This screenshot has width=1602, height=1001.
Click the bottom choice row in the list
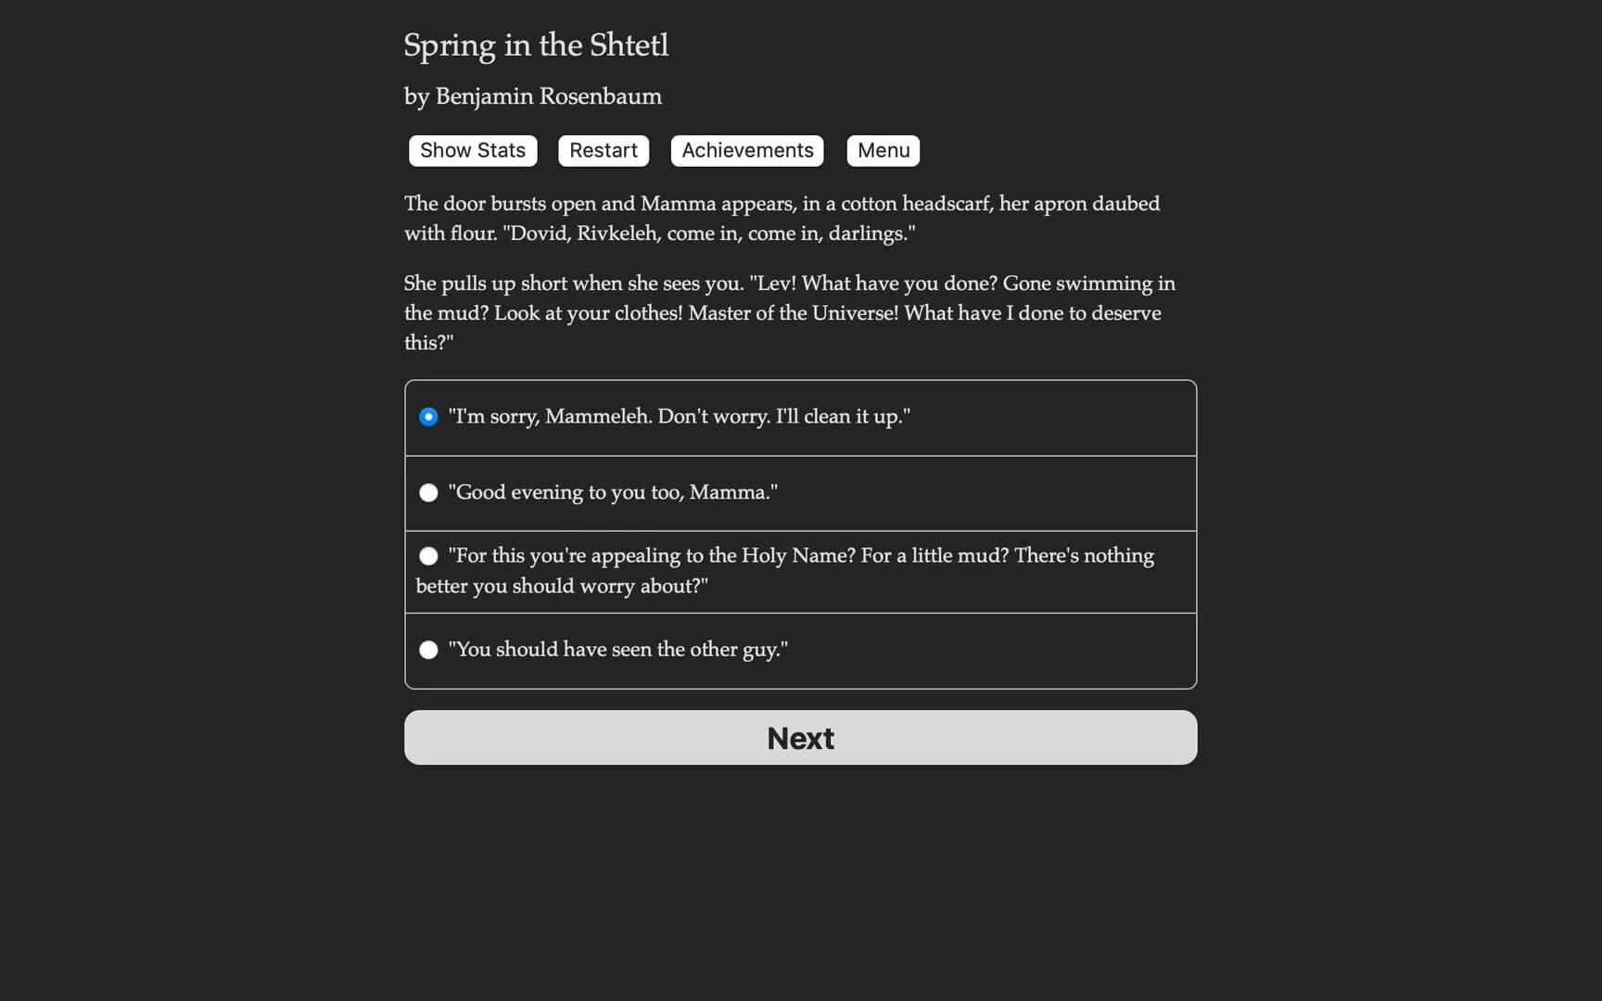[800, 650]
